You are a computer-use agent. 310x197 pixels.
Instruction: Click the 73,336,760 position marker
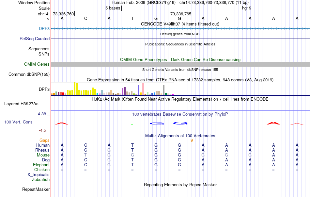click(64, 14)
